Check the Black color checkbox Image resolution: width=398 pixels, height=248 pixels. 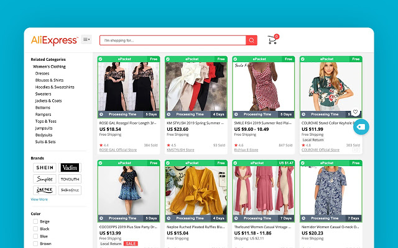pos(34,229)
